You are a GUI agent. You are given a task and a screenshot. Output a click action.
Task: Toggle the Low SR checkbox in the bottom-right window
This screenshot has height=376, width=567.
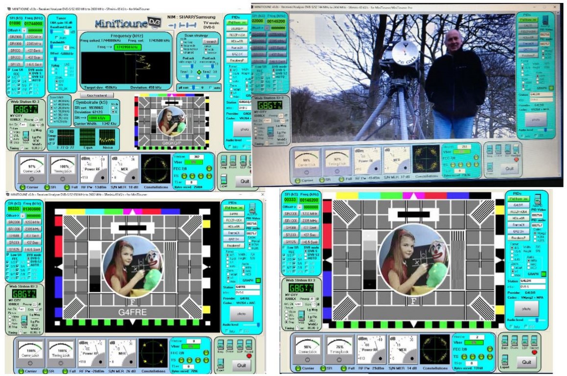[x=285, y=248]
